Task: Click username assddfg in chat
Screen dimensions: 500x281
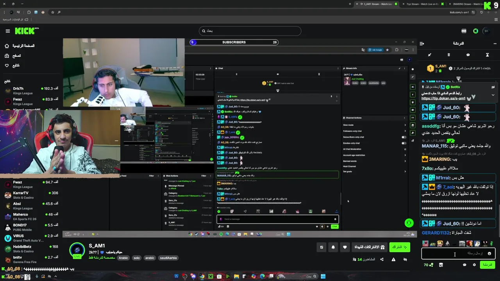Action: click(x=431, y=126)
